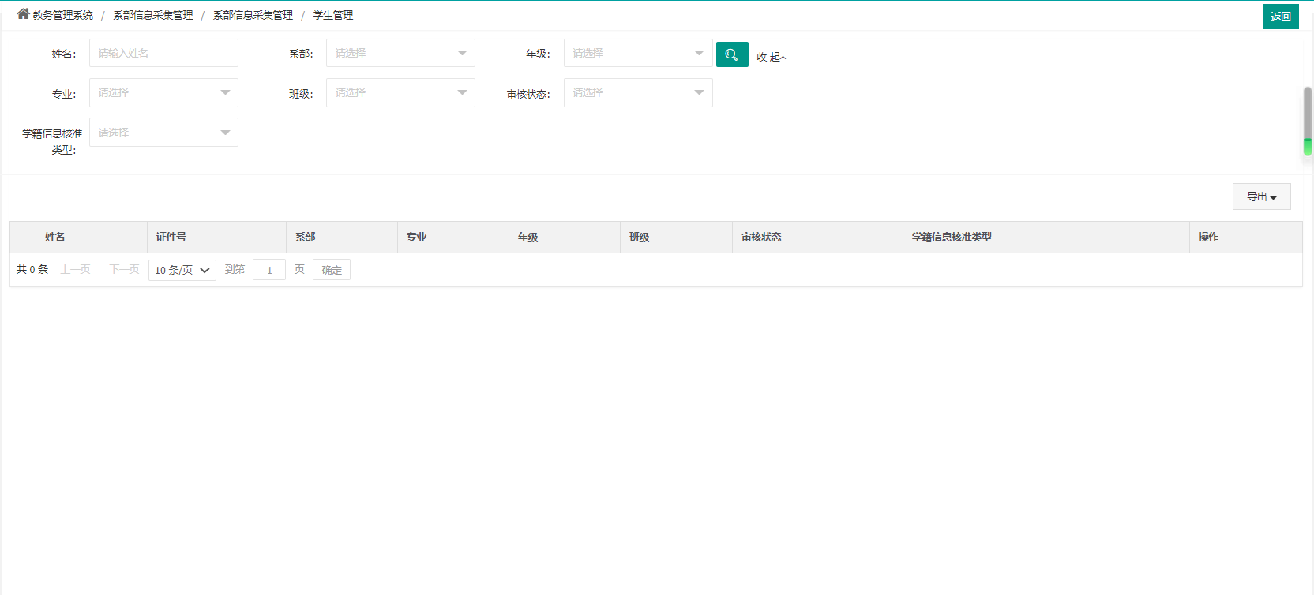
Task: Click the page number input box
Action: click(268, 270)
